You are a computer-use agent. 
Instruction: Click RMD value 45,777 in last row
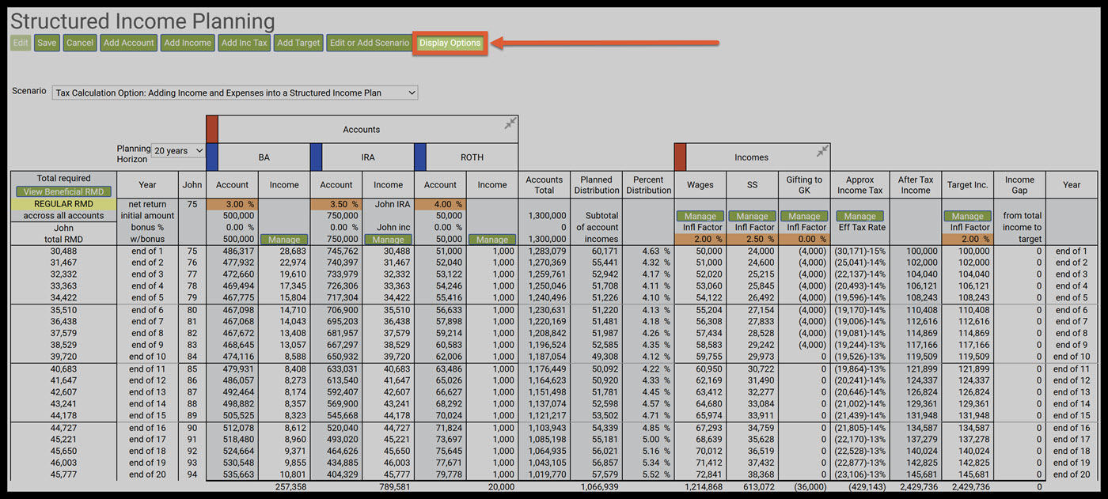coord(63,474)
